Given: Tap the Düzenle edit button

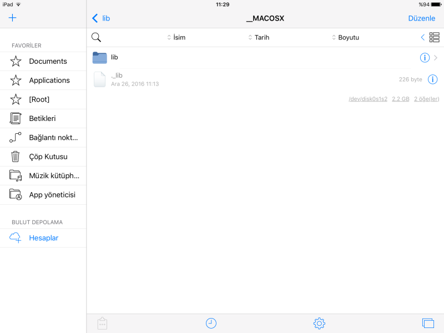Looking at the screenshot, I should [x=421, y=18].
